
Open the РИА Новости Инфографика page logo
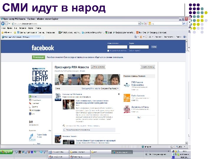(x=127, y=85)
